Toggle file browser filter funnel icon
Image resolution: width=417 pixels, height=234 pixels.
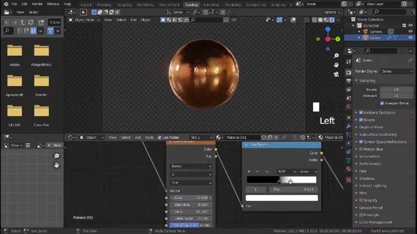coord(50,31)
